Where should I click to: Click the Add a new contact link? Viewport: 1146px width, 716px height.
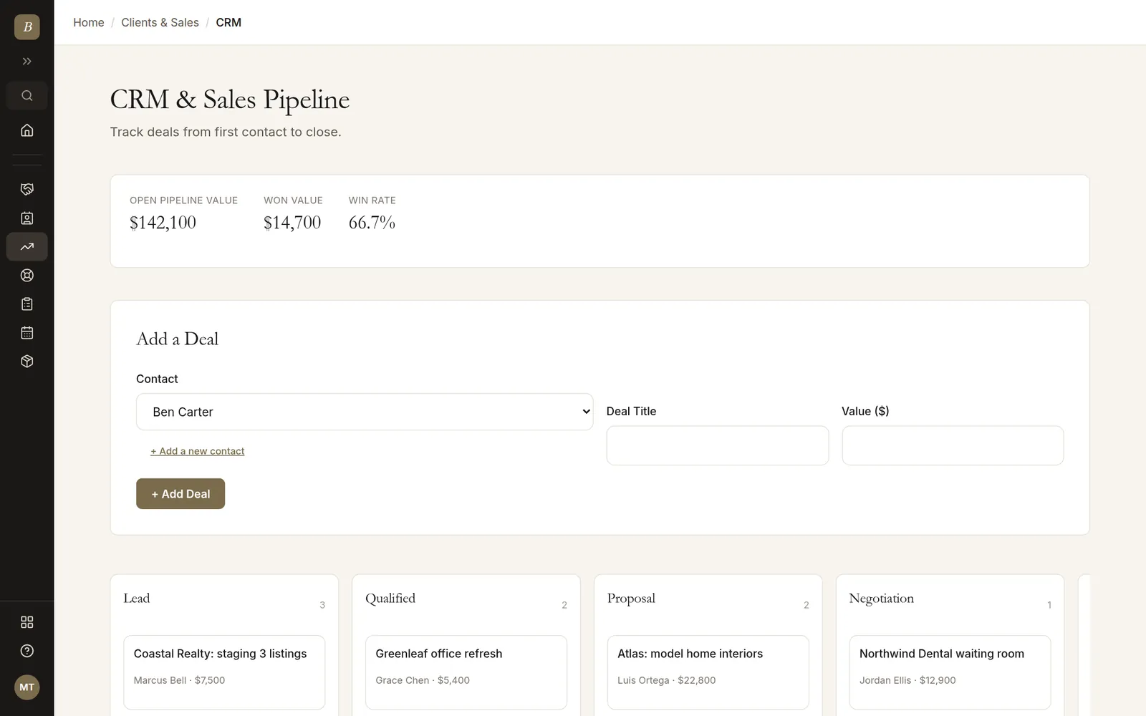click(198, 451)
